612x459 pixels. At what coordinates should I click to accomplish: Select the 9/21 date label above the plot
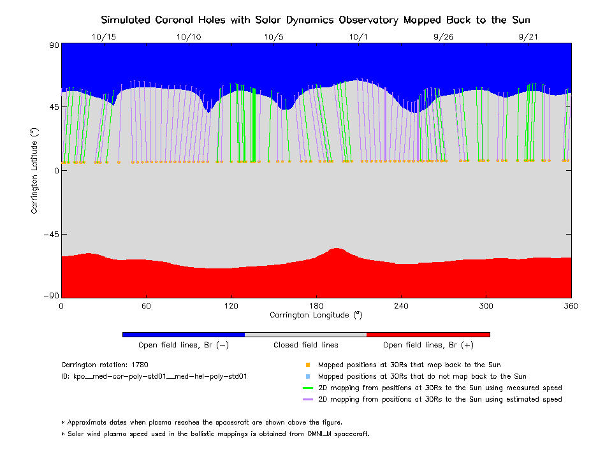528,37
